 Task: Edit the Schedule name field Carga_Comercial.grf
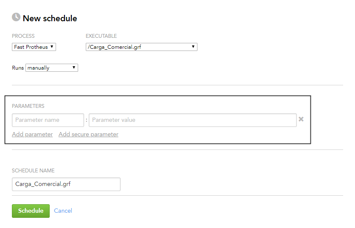click(x=66, y=184)
